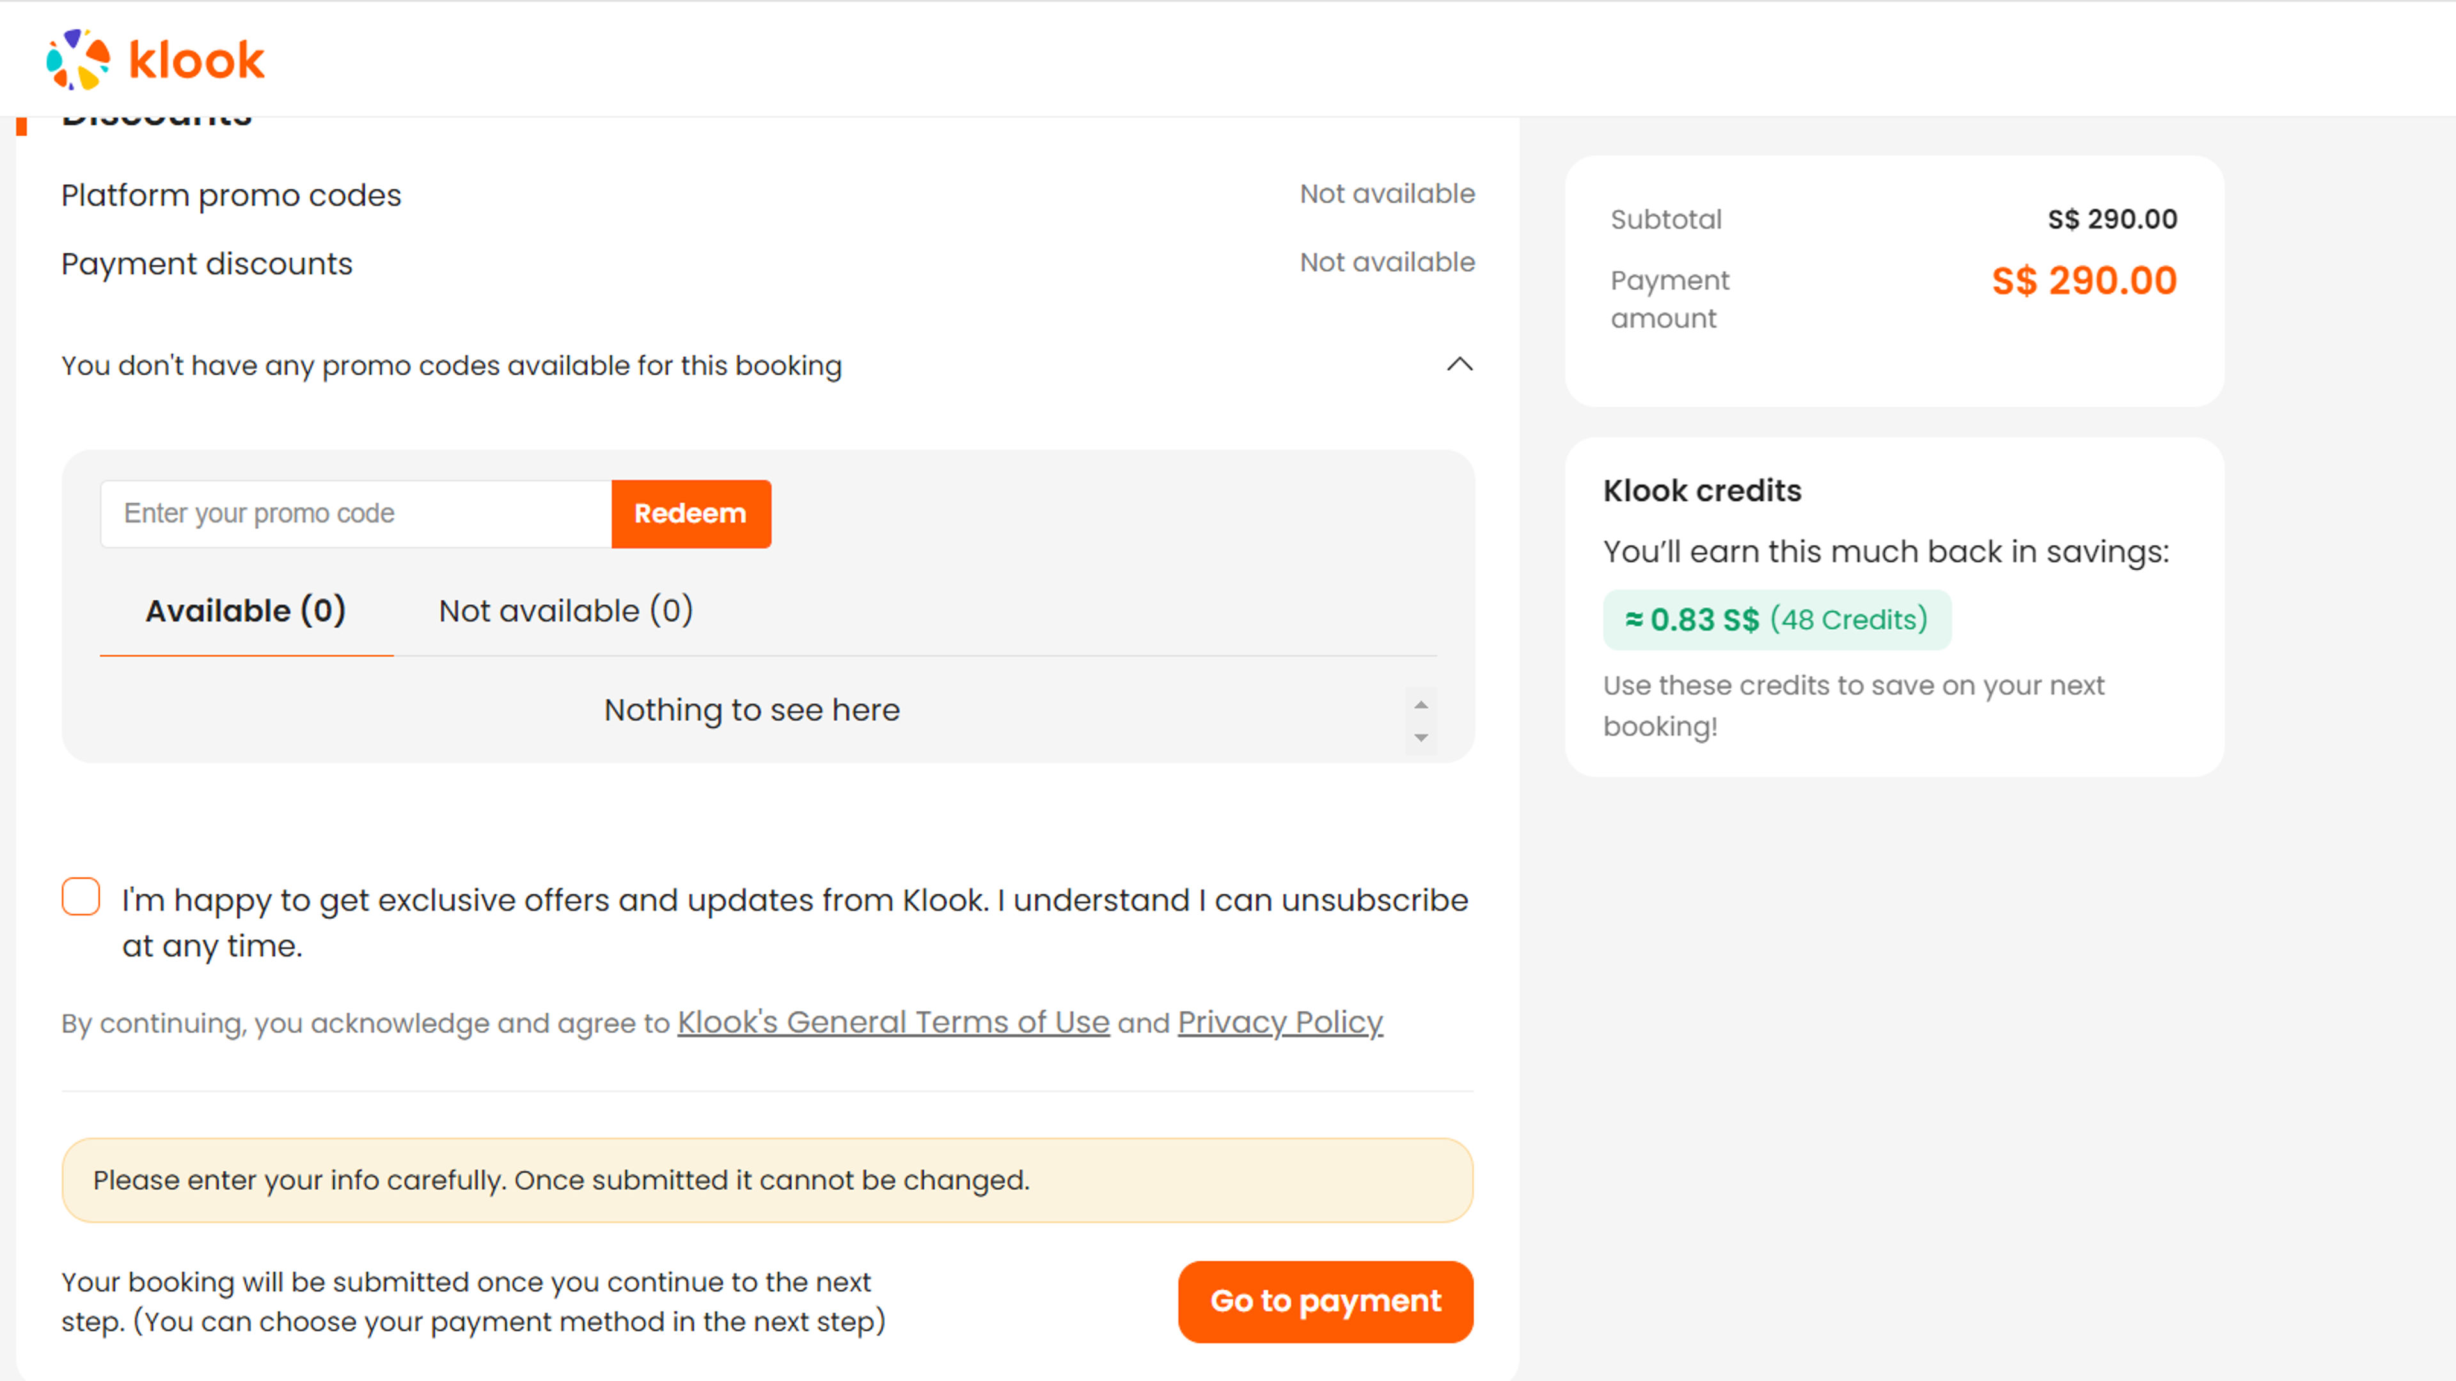This screenshot has height=1381, width=2456.
Task: Click the yellow info warning banner
Action: 767,1180
